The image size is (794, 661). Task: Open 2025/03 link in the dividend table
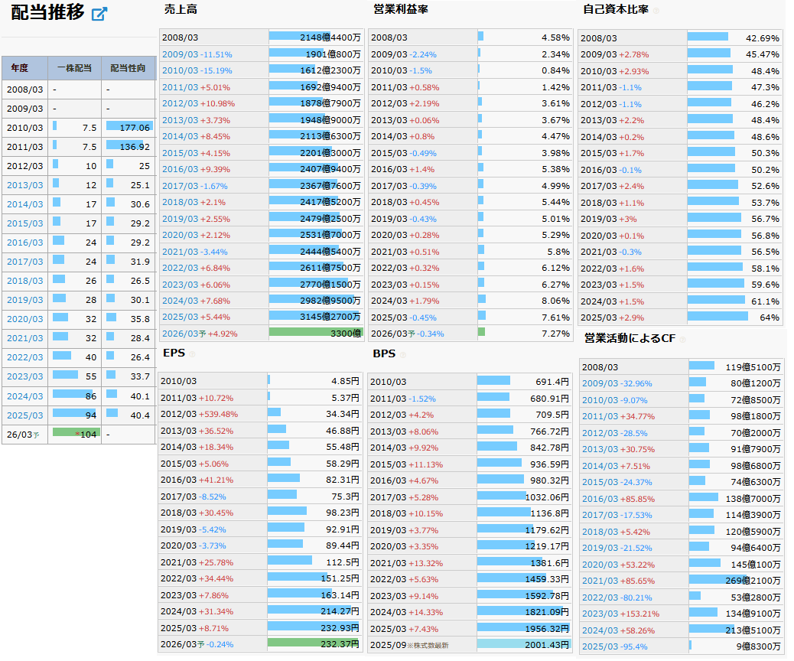coord(24,415)
